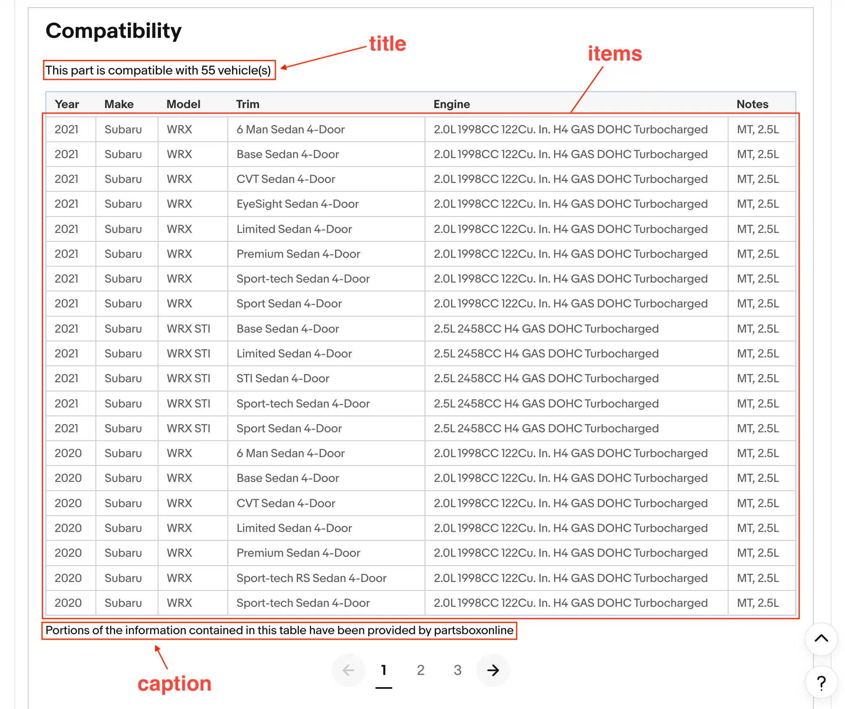Screen dimensions: 845x709
Task: Go to the next page with arrow
Action: pos(493,670)
